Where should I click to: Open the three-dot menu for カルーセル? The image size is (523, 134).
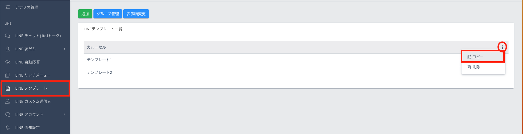point(502,47)
